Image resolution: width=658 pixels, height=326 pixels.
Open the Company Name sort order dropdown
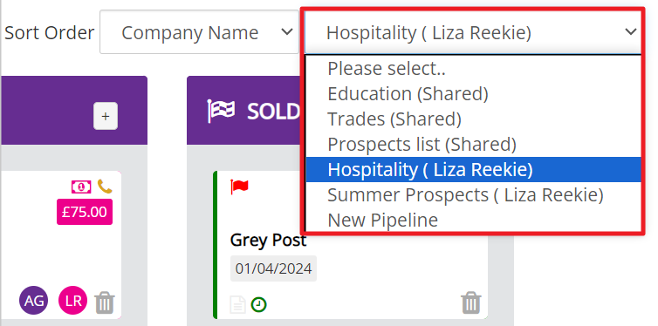[199, 32]
